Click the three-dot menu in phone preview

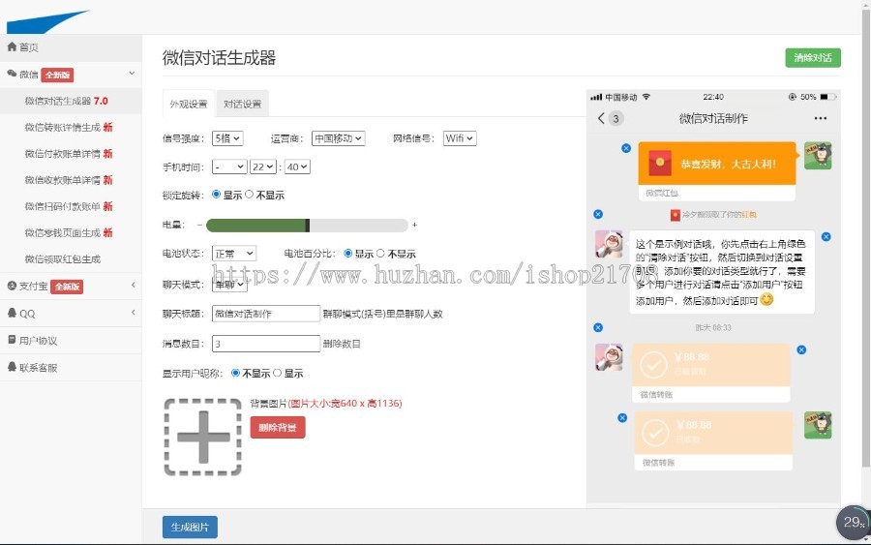point(821,118)
